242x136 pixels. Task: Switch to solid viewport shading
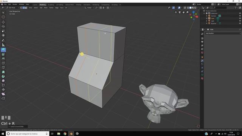pos(191,8)
